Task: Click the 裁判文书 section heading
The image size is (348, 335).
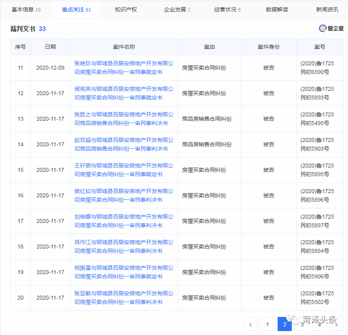Action: (23, 29)
